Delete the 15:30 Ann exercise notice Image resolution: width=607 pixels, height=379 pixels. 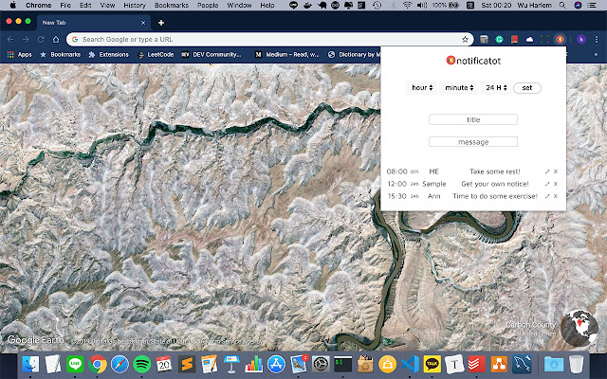point(556,196)
